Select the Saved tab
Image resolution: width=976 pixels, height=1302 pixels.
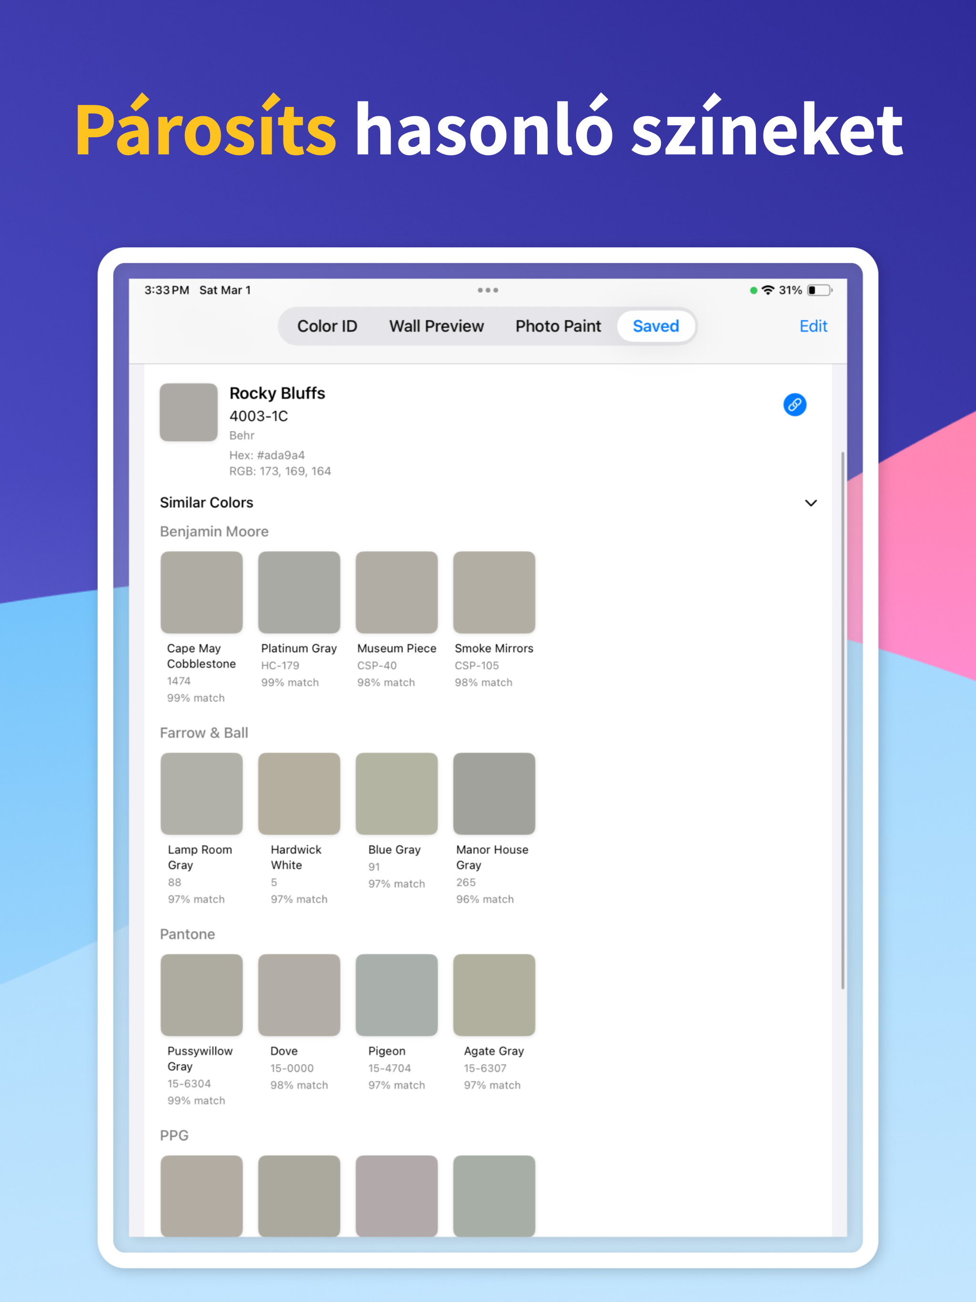coord(656,326)
